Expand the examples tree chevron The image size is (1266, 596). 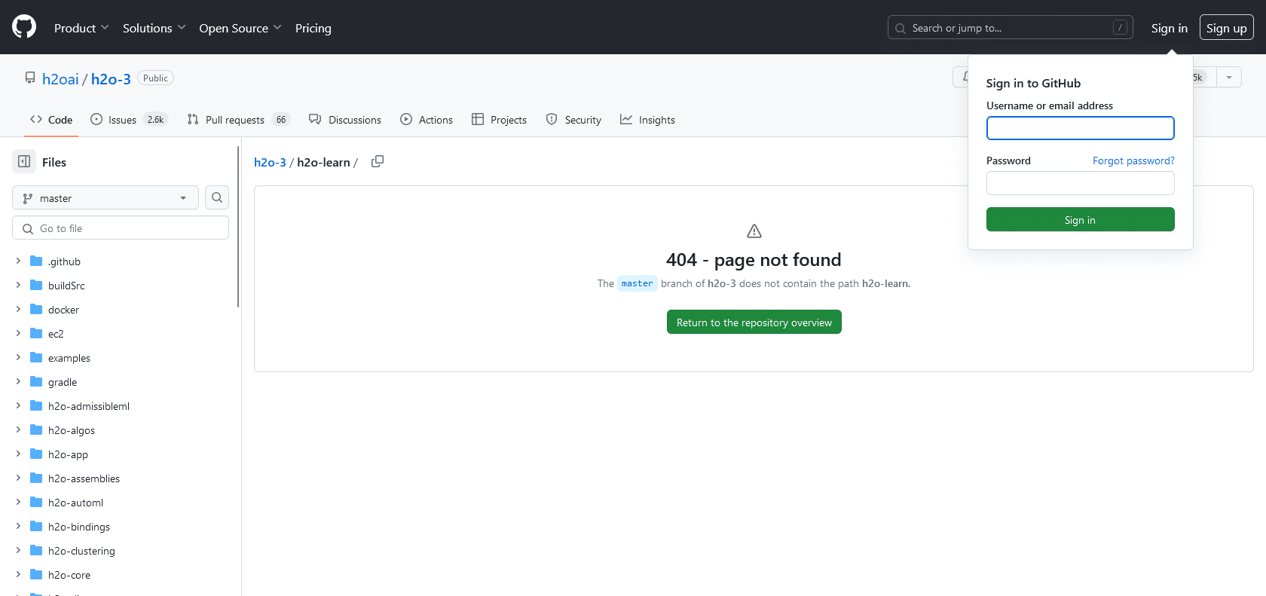pyautogui.click(x=18, y=357)
